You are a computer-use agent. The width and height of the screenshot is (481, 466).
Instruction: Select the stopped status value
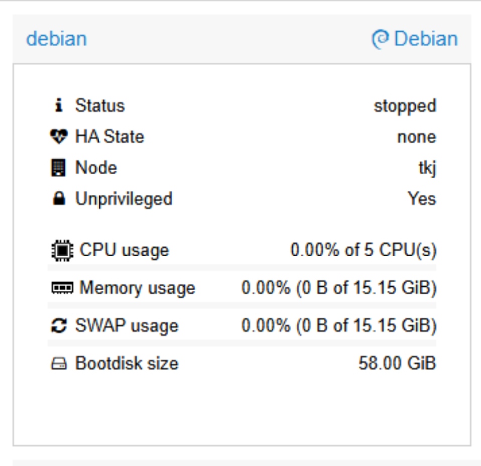click(405, 106)
